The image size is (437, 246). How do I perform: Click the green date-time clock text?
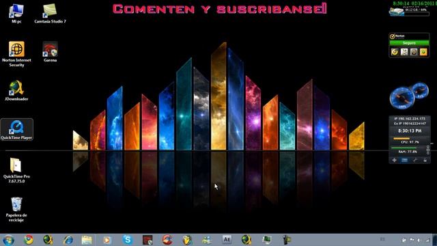click(414, 3)
